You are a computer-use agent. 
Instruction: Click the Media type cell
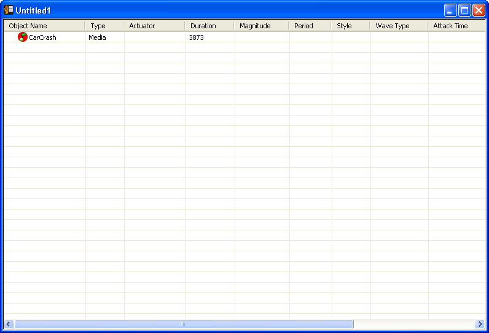click(97, 37)
